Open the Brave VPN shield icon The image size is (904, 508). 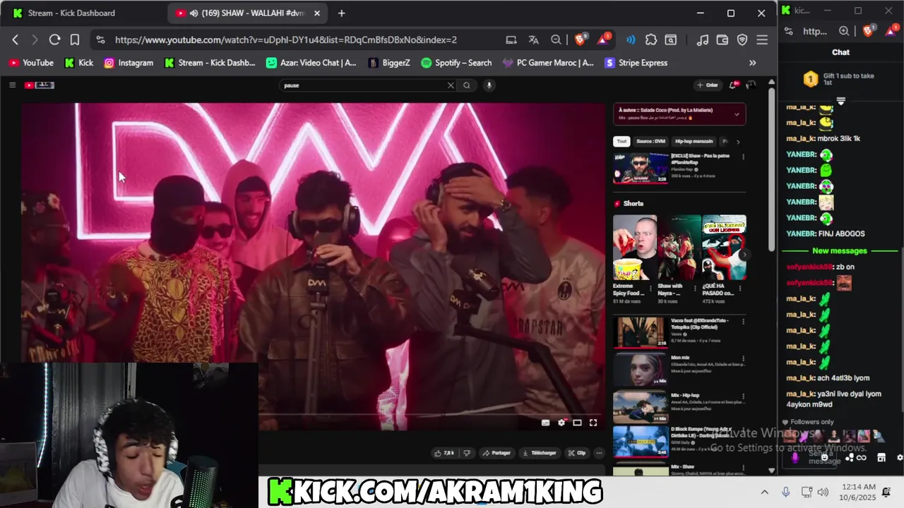742,40
